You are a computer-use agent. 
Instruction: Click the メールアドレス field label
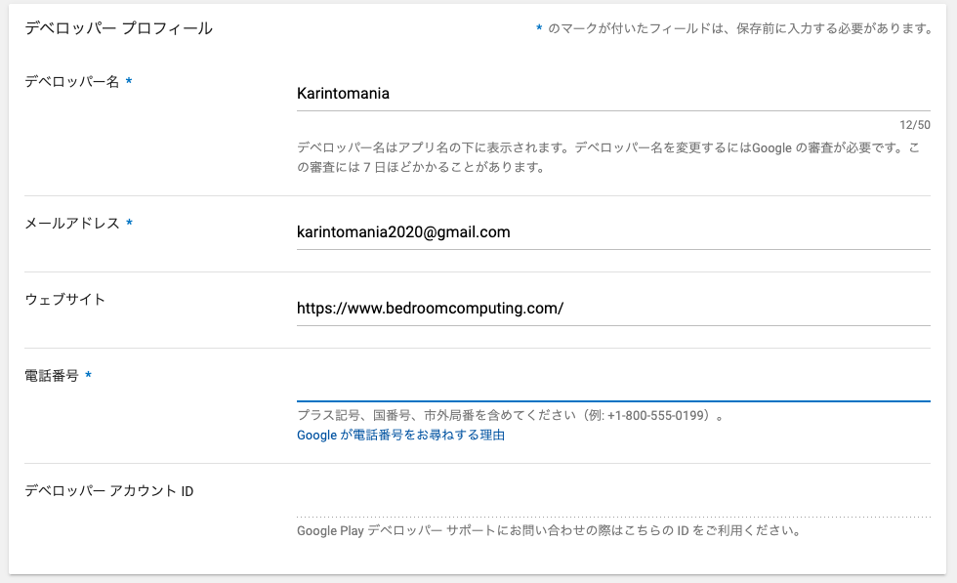(x=72, y=223)
